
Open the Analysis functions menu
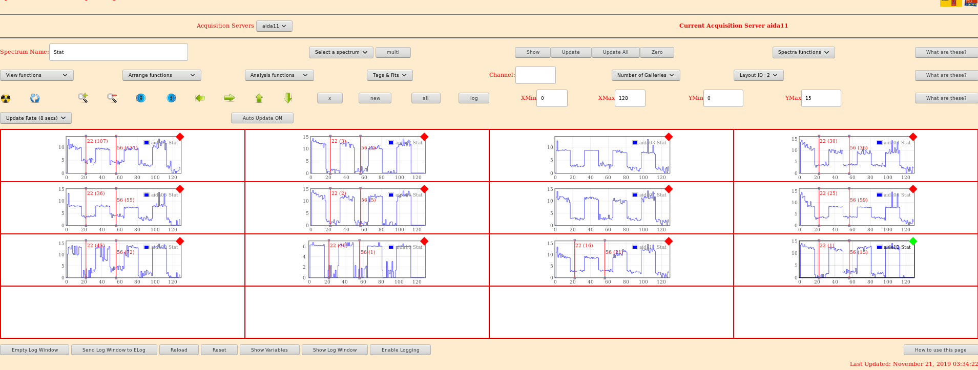279,75
